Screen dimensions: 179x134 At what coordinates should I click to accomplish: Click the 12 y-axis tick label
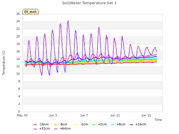pyautogui.click(x=18, y=66)
